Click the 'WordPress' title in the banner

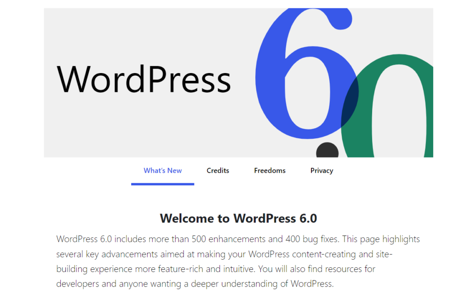click(144, 79)
